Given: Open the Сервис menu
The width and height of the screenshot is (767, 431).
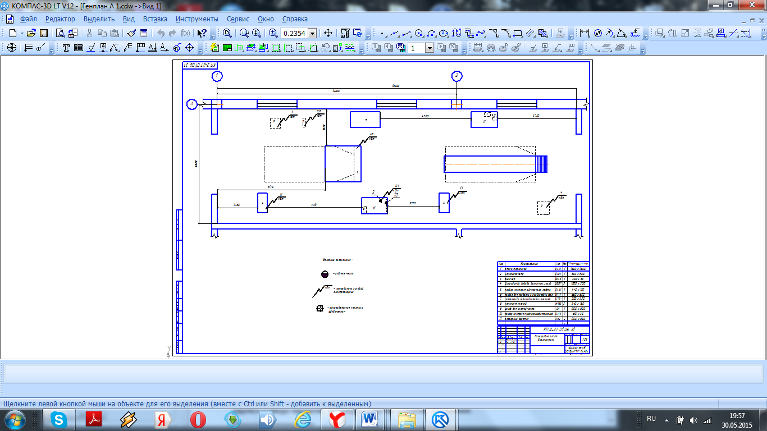Looking at the screenshot, I should [238, 19].
